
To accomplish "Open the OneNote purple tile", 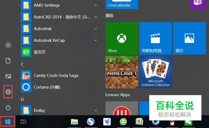I will (x=198, y=4).
